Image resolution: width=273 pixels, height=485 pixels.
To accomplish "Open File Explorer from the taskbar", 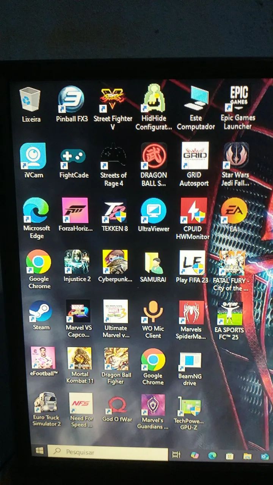I will coord(247,456).
